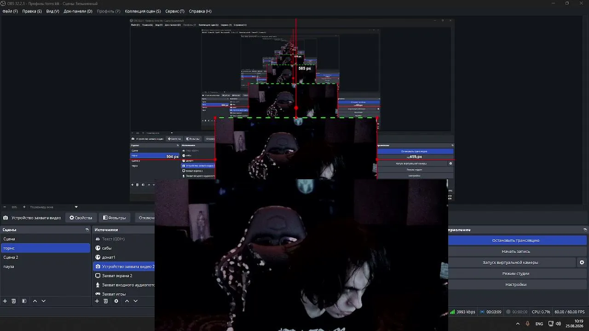Open the preview scaling dropdown
This screenshot has height=331, width=589.
click(76, 207)
